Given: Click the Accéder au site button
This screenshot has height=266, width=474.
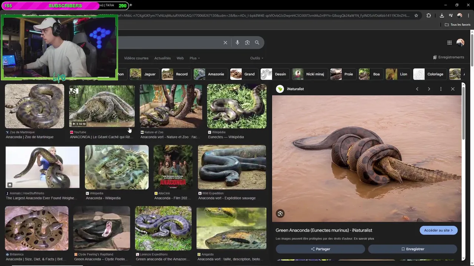Looking at the screenshot, I should (438, 230).
